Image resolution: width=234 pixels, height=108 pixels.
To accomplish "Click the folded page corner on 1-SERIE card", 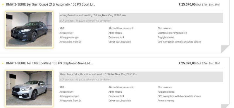I will click(225, 106).
